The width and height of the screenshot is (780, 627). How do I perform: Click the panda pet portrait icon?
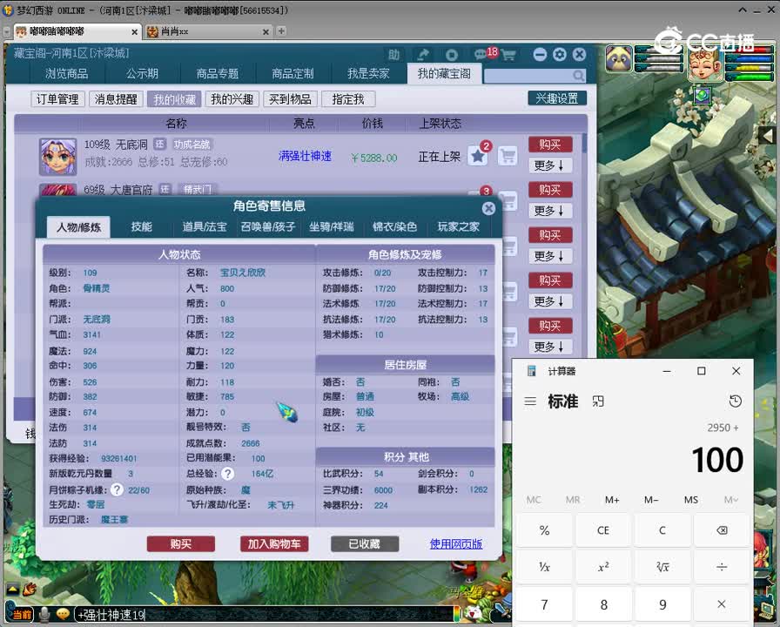[619, 58]
